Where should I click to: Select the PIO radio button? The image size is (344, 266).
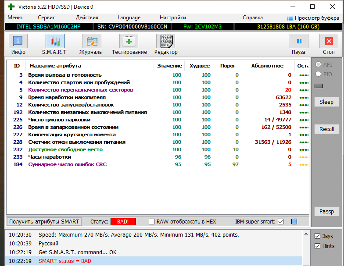click(319, 74)
